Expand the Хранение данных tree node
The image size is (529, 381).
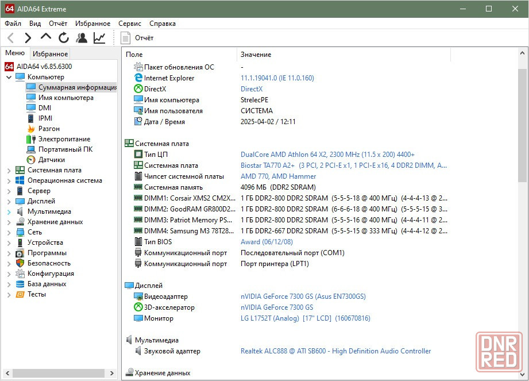point(9,222)
